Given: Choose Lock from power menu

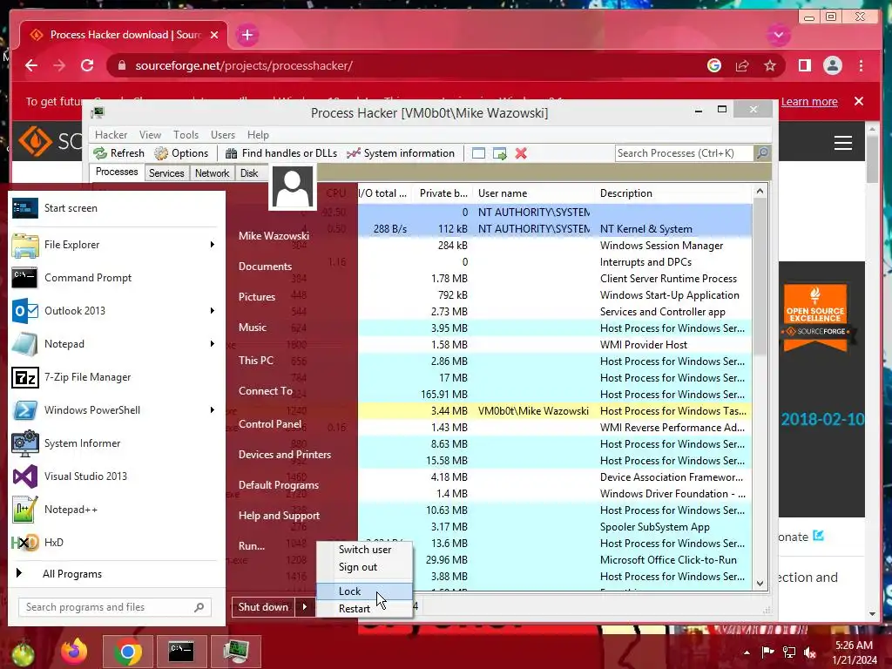Looking at the screenshot, I should coord(365,591).
